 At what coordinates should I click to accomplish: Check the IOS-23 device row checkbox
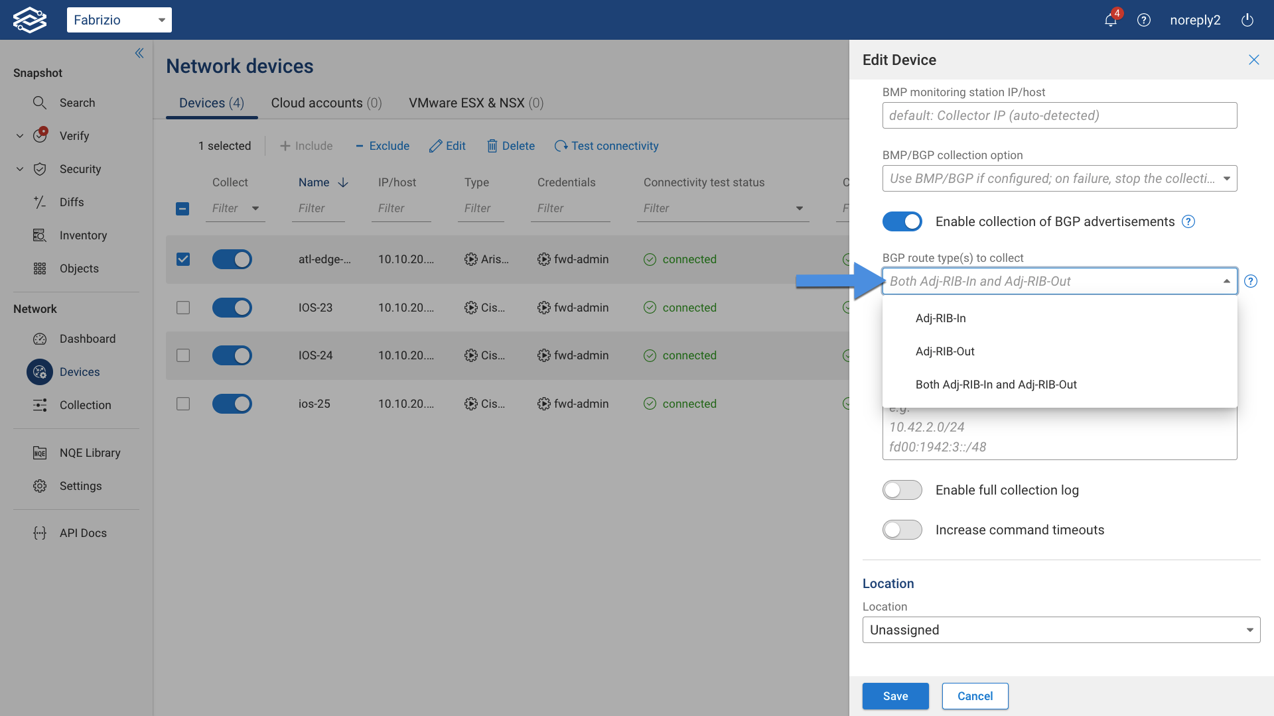coord(183,308)
